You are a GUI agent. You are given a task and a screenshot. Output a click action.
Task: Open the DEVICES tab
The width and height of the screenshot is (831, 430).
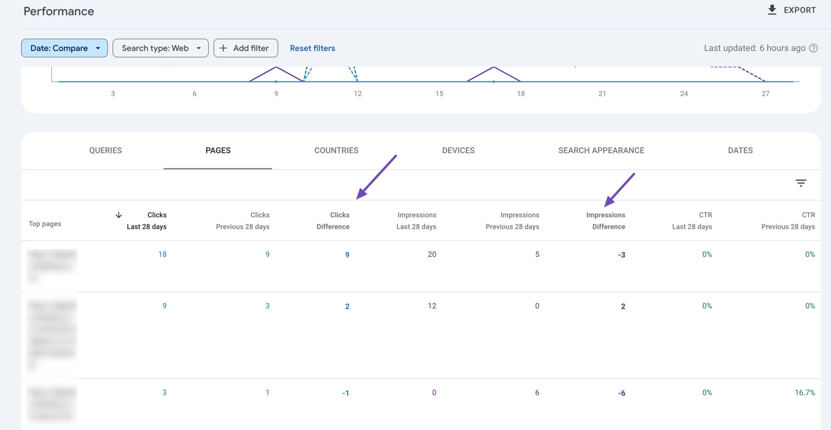click(x=459, y=150)
